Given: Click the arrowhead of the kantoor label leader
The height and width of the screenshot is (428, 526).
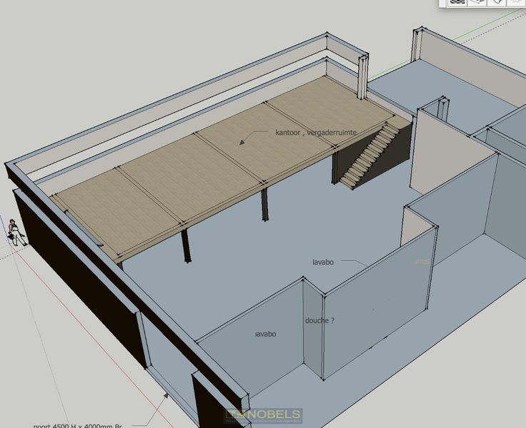Looking at the screenshot, I should click(242, 142).
